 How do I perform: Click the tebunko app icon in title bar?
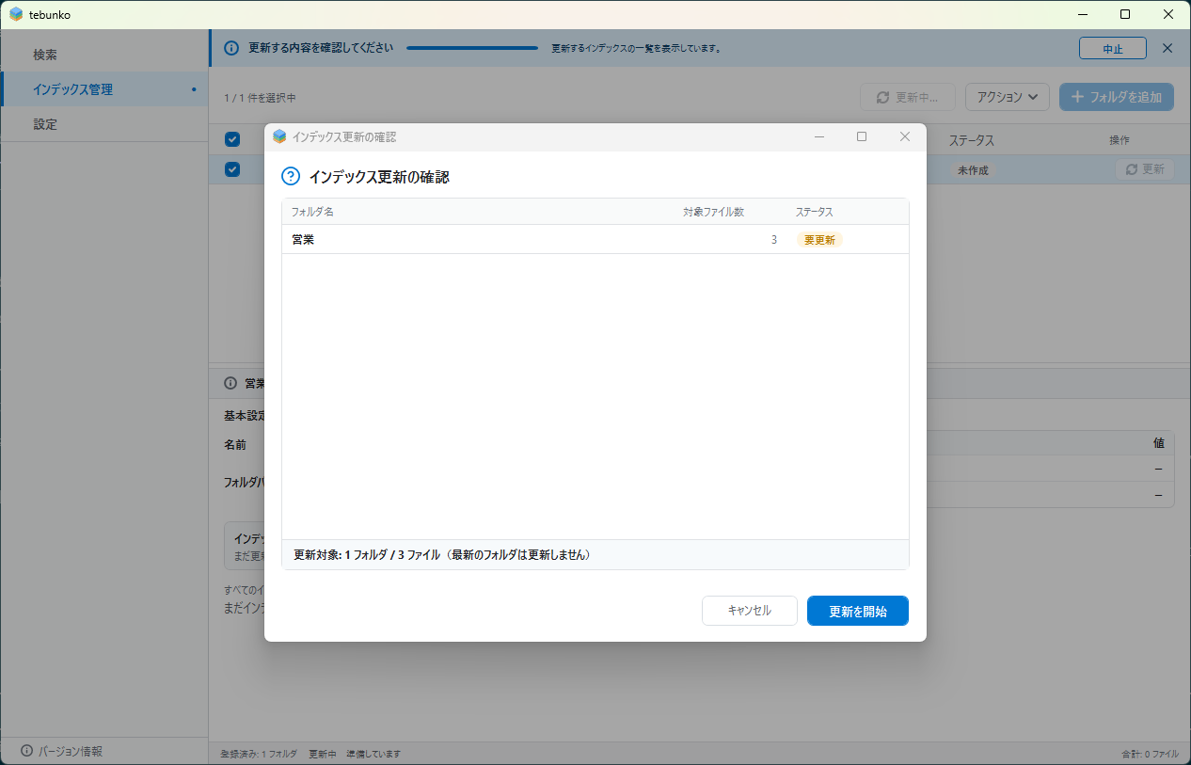[16, 14]
